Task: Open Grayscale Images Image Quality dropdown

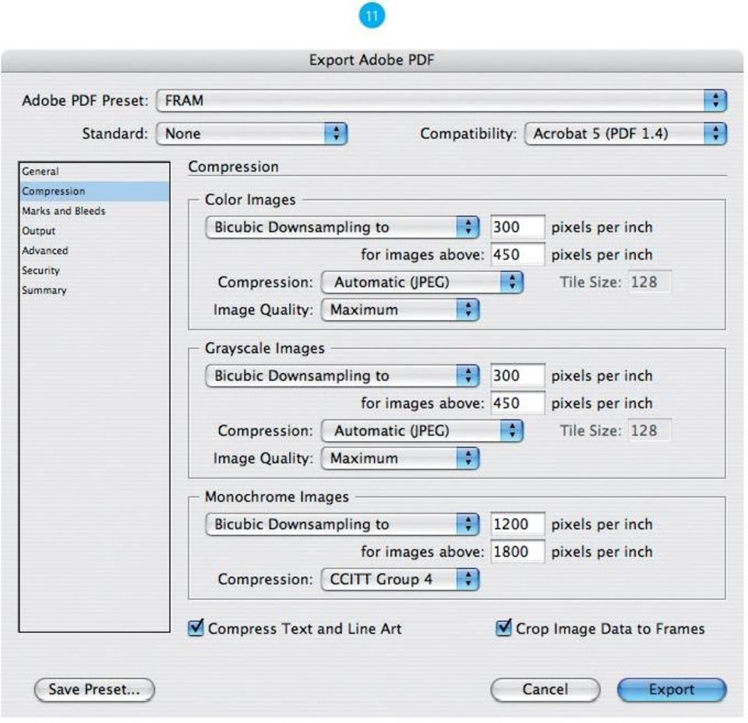Action: coord(400,459)
